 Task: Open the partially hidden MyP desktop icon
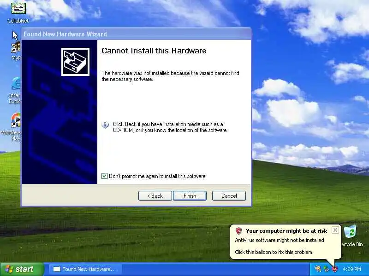pos(16,52)
